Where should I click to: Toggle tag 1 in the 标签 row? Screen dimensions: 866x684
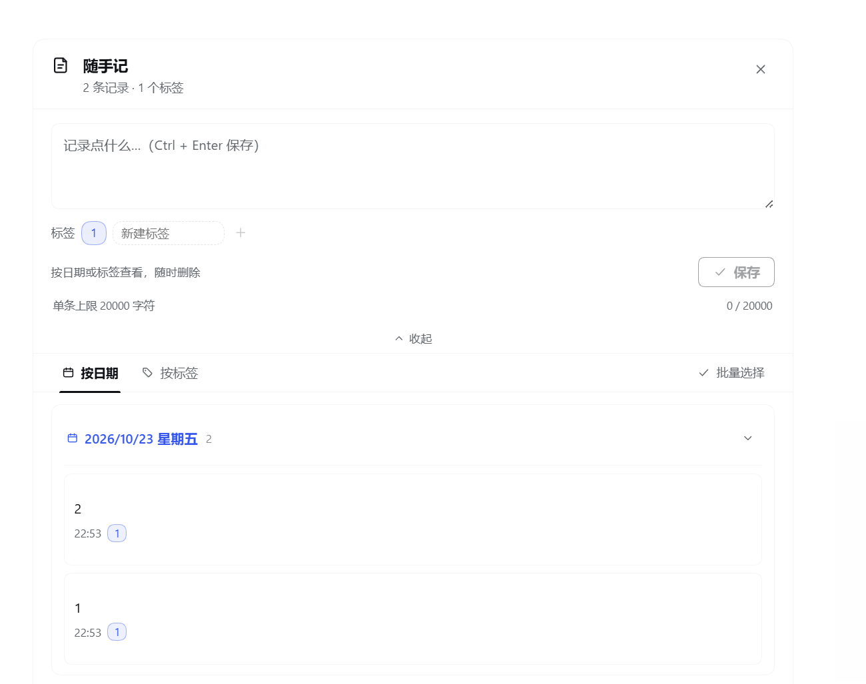(94, 233)
